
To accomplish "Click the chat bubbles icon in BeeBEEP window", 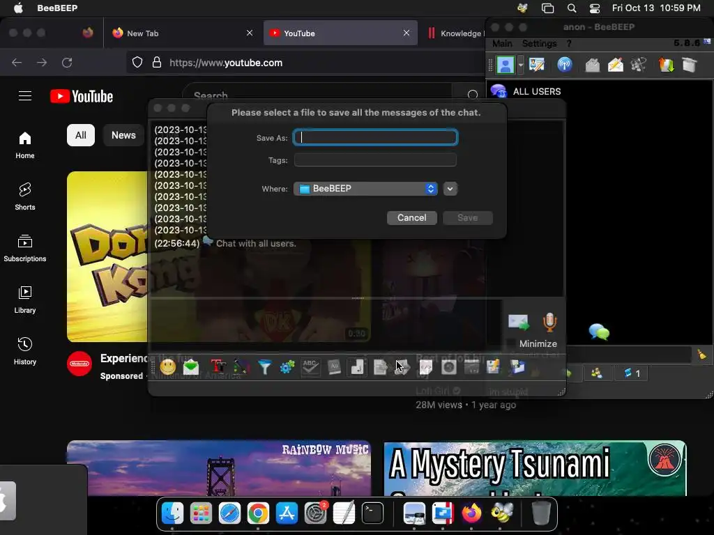I will [x=599, y=332].
